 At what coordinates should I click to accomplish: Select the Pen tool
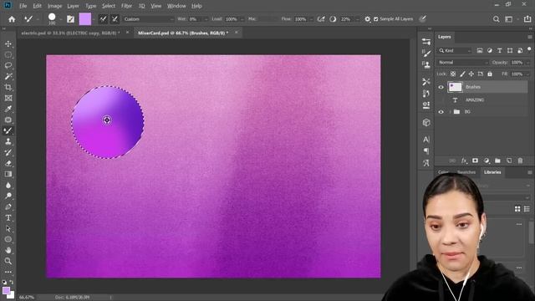point(8,207)
